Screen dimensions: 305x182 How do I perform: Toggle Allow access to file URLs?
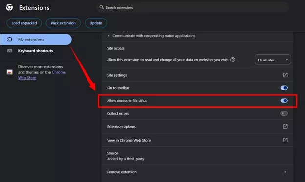click(284, 101)
